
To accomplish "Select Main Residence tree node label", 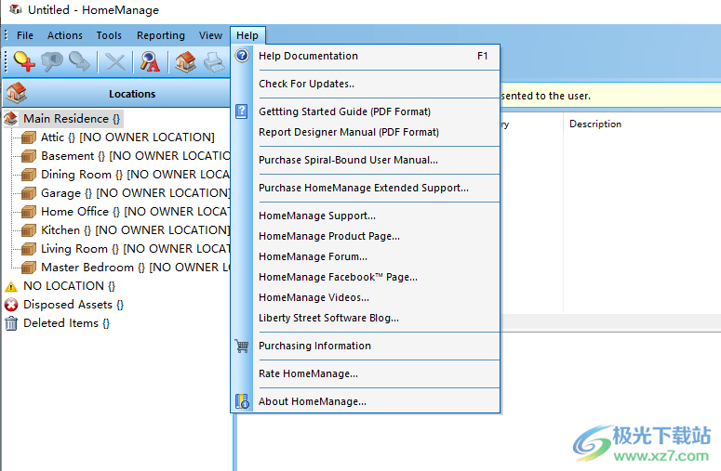I will (72, 119).
